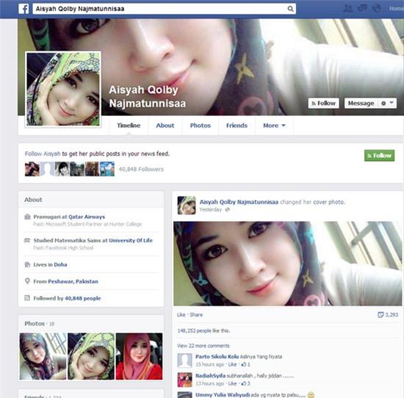
Task: Click thumbs-up icon on NadiahSyifa's comment
Action: (244, 383)
